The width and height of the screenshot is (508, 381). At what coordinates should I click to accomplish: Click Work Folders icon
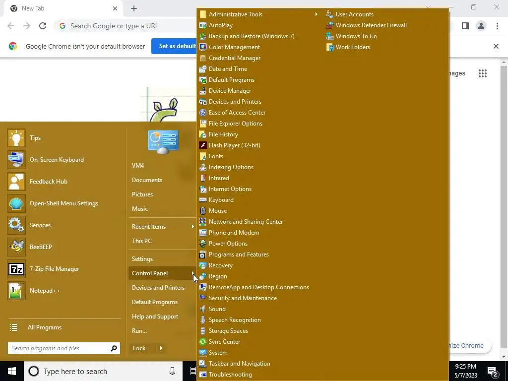click(x=330, y=47)
